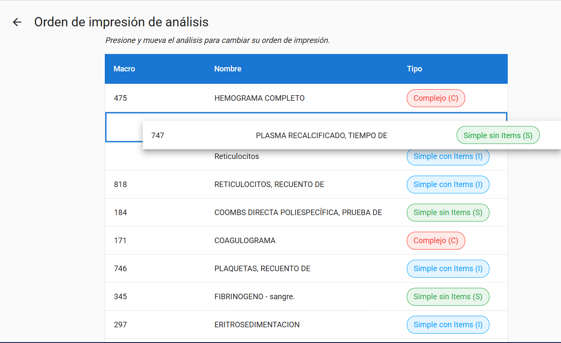This screenshot has height=343, width=561.
Task: Select PLASMA RECALCIFICADO, TIEMPO DE name
Action: coord(322,136)
